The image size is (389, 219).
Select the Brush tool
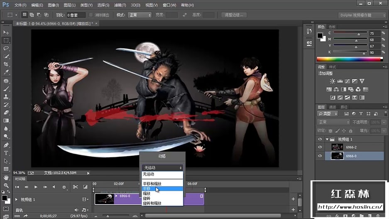click(x=6, y=89)
